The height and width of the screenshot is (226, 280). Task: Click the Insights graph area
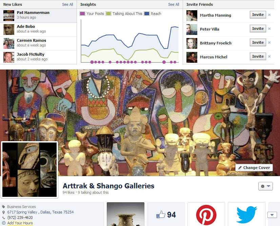pos(129,41)
